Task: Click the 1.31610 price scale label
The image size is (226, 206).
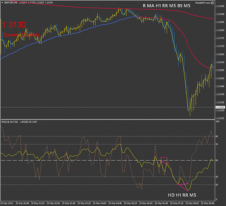Action: tap(220, 62)
